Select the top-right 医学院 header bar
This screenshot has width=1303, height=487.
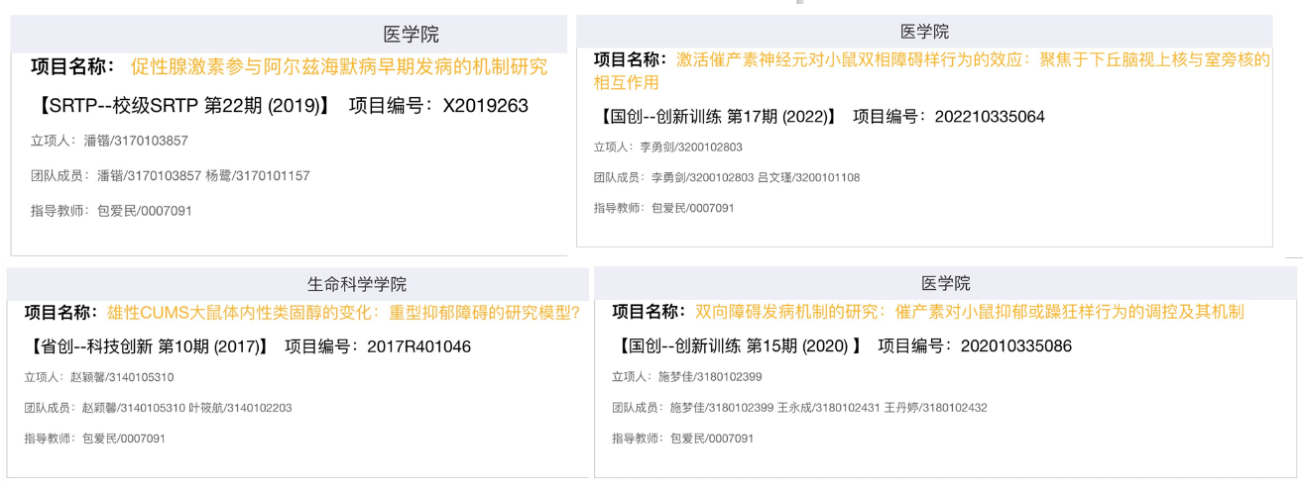pyautogui.click(x=924, y=32)
